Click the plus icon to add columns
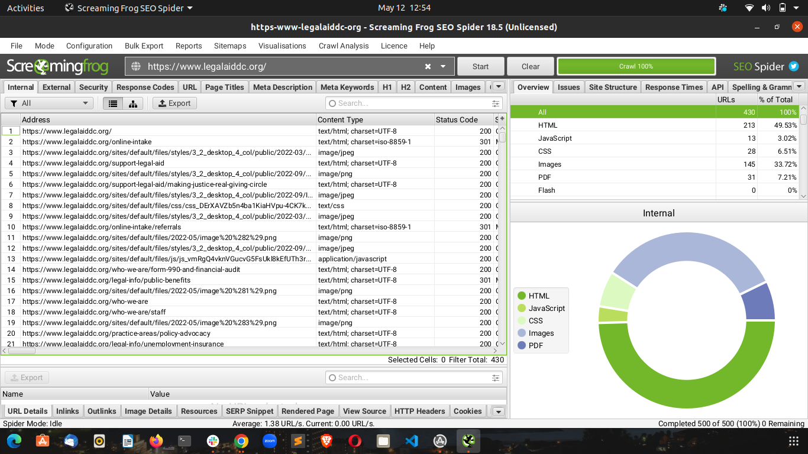This screenshot has width=808, height=454. click(502, 119)
